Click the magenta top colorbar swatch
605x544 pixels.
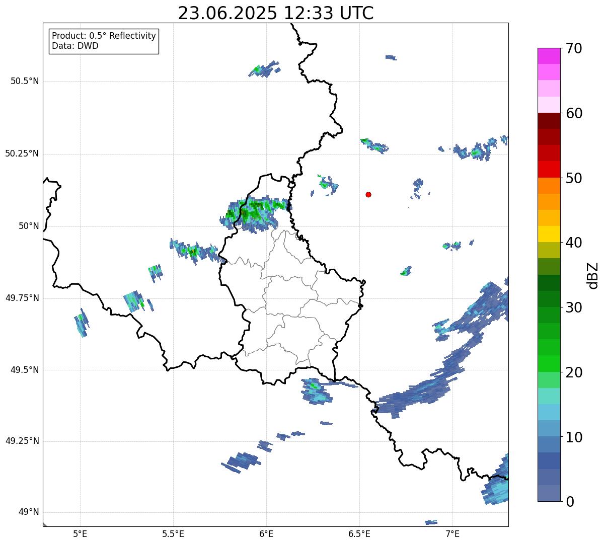549,56
